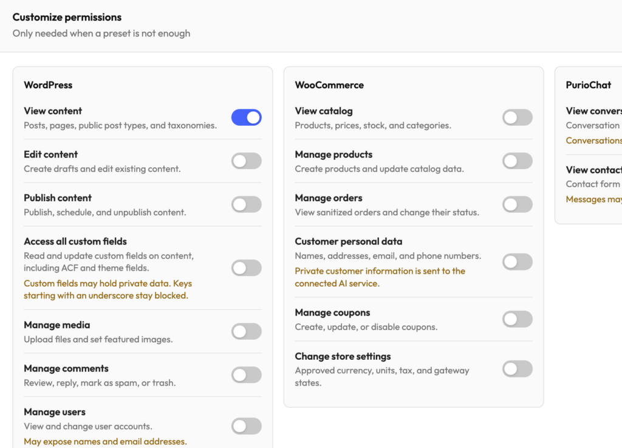Click the PurioChat panel heading
Image resolution: width=622 pixels, height=448 pixels.
(588, 85)
